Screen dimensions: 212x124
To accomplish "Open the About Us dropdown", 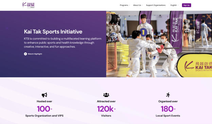I will pyautogui.click(x=138, y=5).
